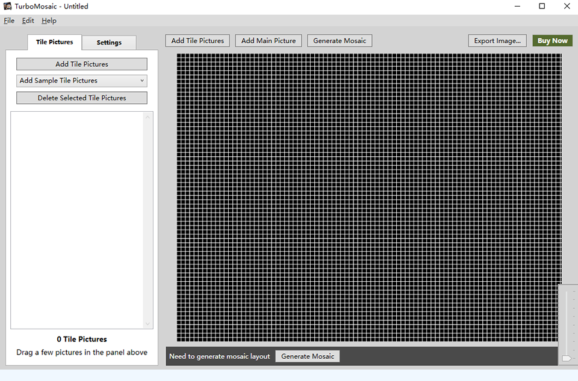Open the Edit menu

point(28,20)
